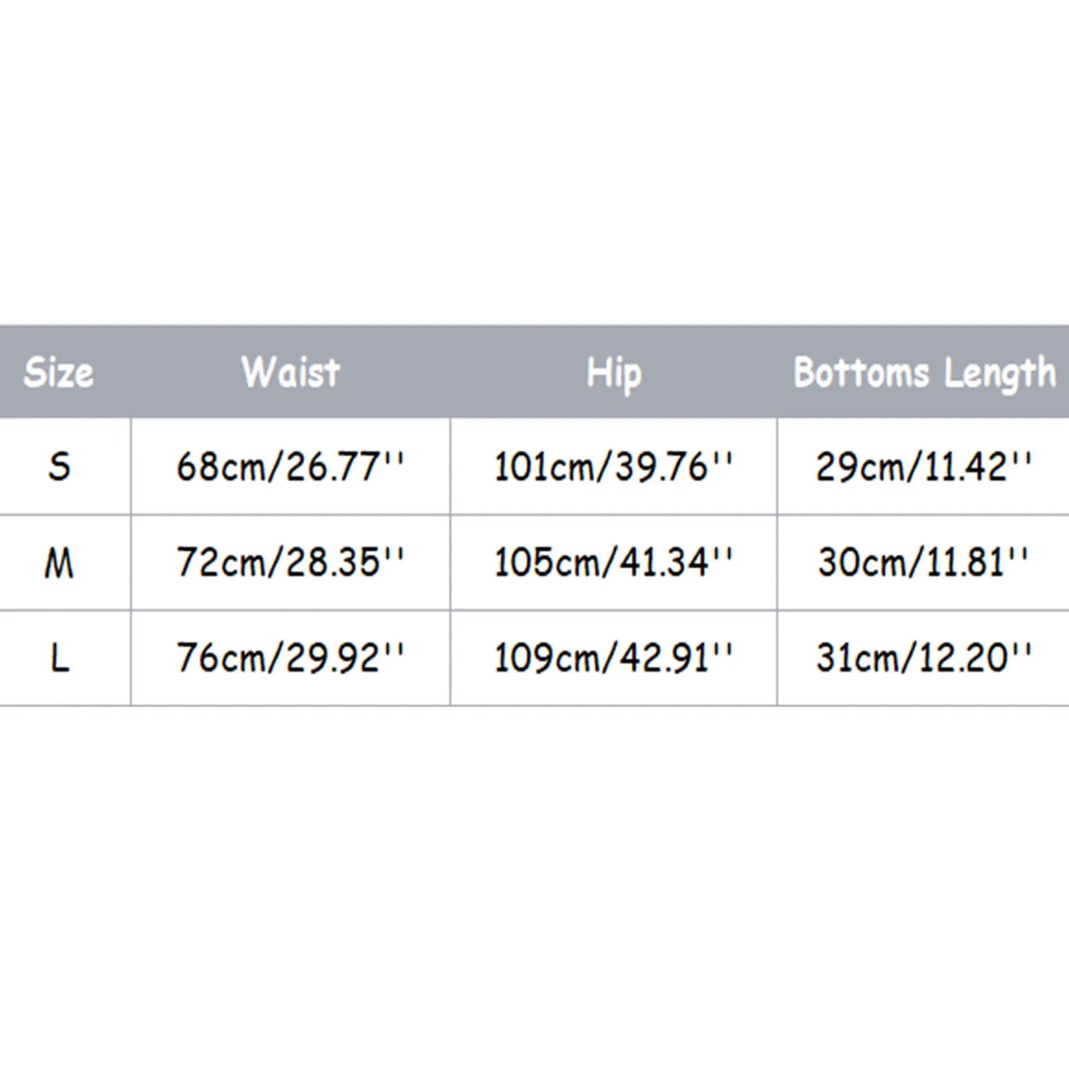Select the L size cell
1069x1069 pixels.
pos(65,658)
